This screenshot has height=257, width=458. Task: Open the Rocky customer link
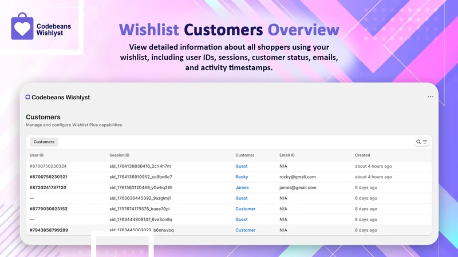click(x=242, y=177)
